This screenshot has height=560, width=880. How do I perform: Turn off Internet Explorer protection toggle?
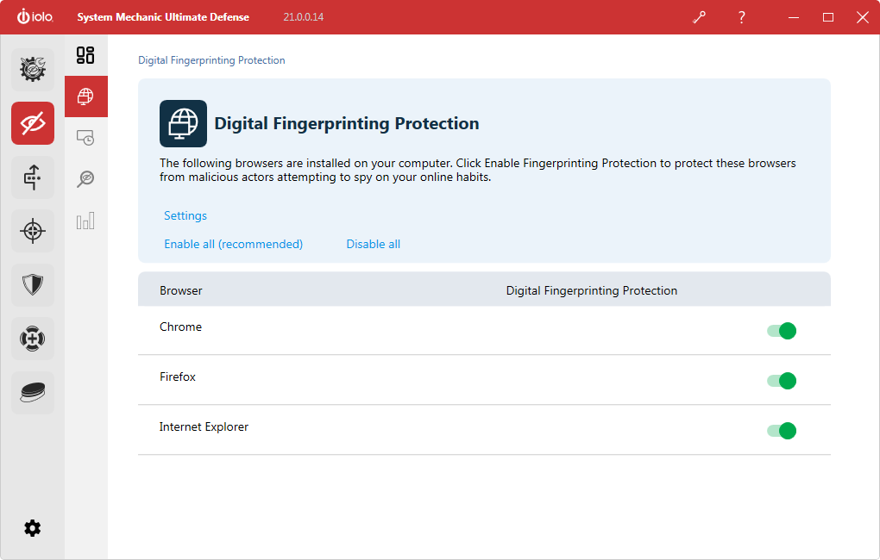(782, 431)
